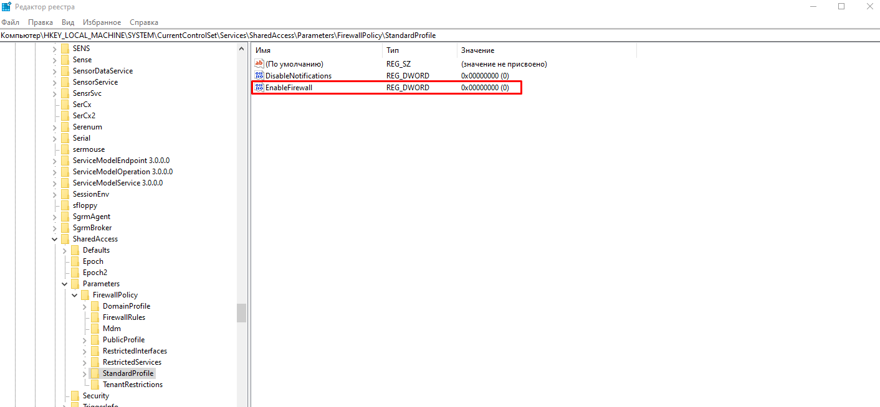Click the Registry Editor title bar icon
The height and width of the screenshot is (407, 880).
pyautogui.click(x=6, y=7)
